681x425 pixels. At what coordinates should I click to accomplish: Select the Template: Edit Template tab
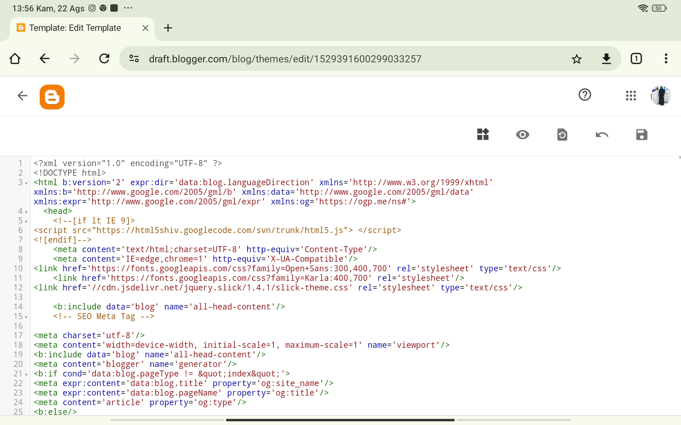coord(75,28)
